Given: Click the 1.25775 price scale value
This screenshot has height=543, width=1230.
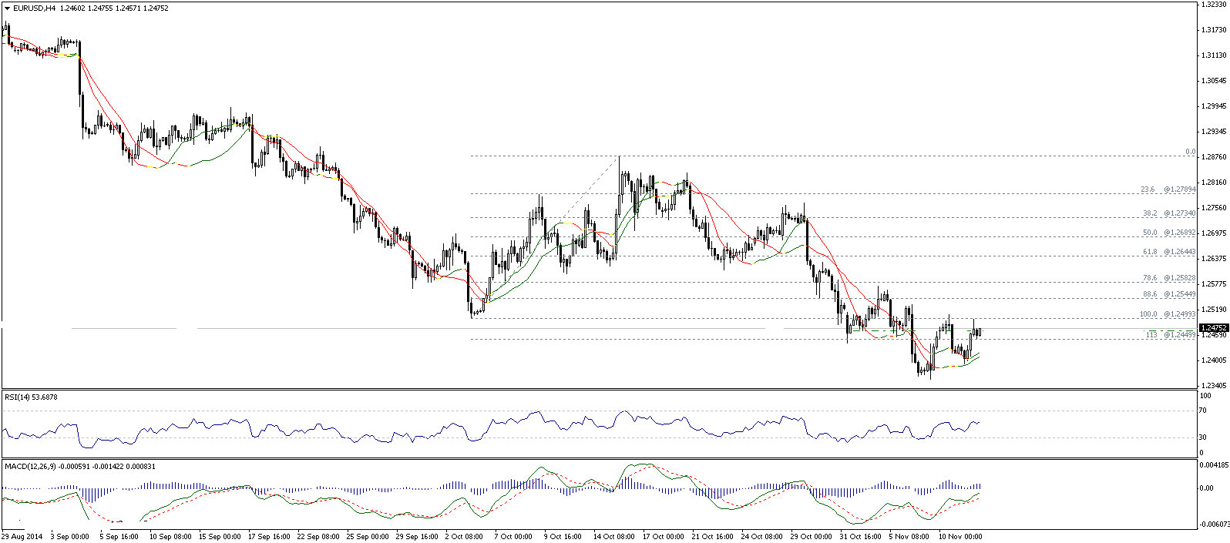Looking at the screenshot, I should (1214, 284).
